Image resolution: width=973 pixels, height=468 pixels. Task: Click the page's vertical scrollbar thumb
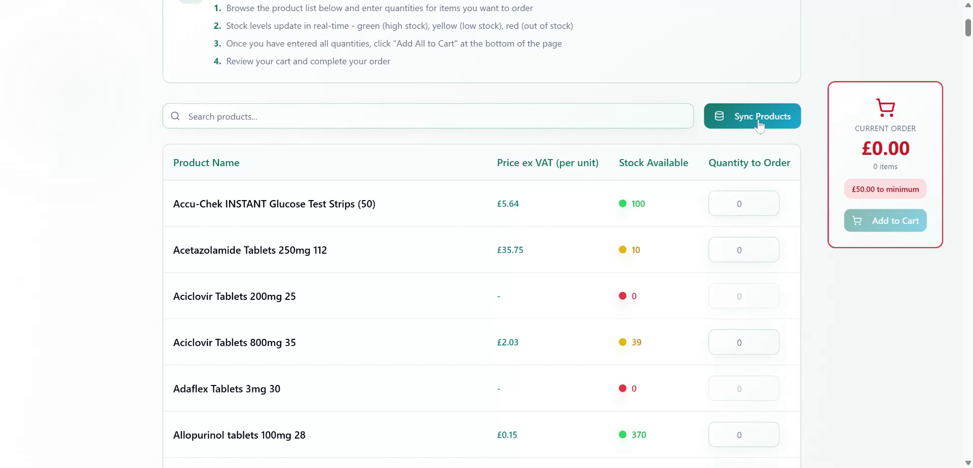point(967,27)
